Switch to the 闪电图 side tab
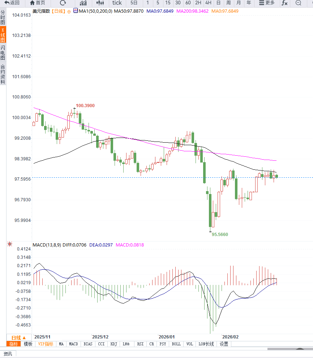313x358 pixels. (x=3, y=53)
